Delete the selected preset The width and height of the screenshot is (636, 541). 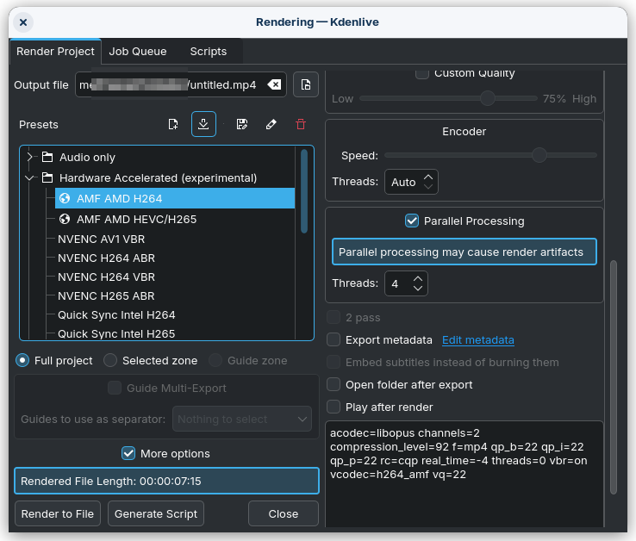click(x=301, y=124)
